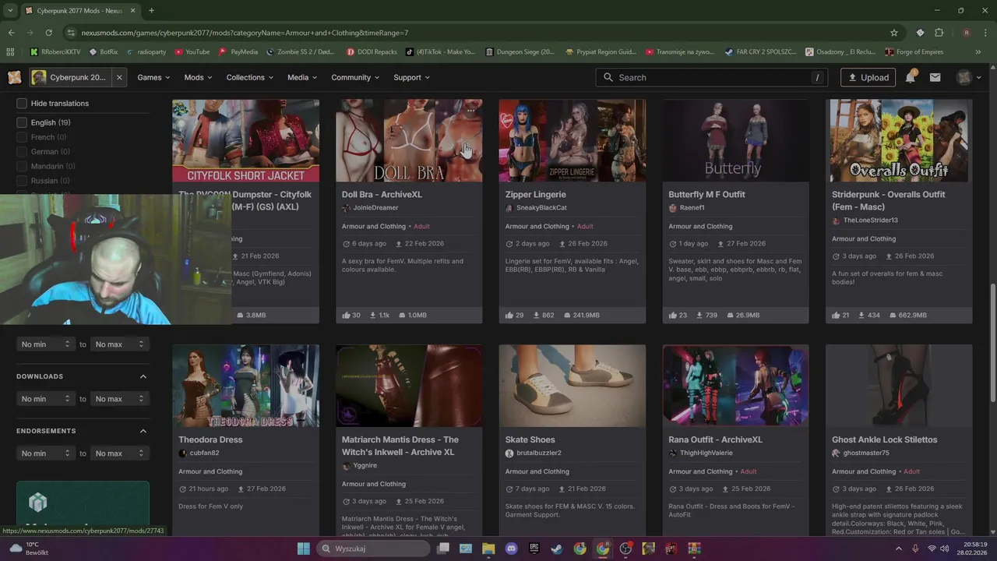The height and width of the screenshot is (561, 997).
Task: Expand the Community navigation dropdown
Action: 355,77
